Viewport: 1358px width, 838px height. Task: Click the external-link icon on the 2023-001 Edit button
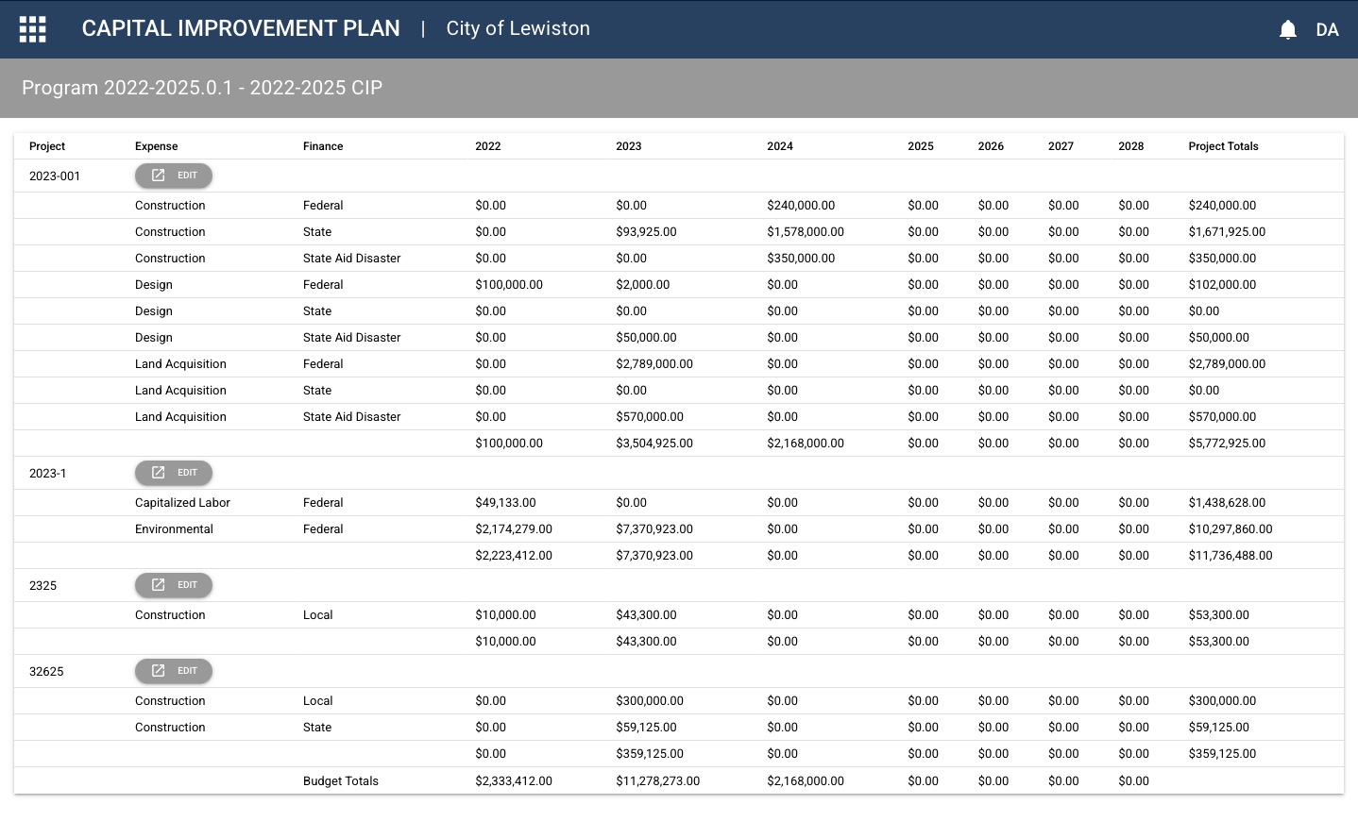point(159,175)
